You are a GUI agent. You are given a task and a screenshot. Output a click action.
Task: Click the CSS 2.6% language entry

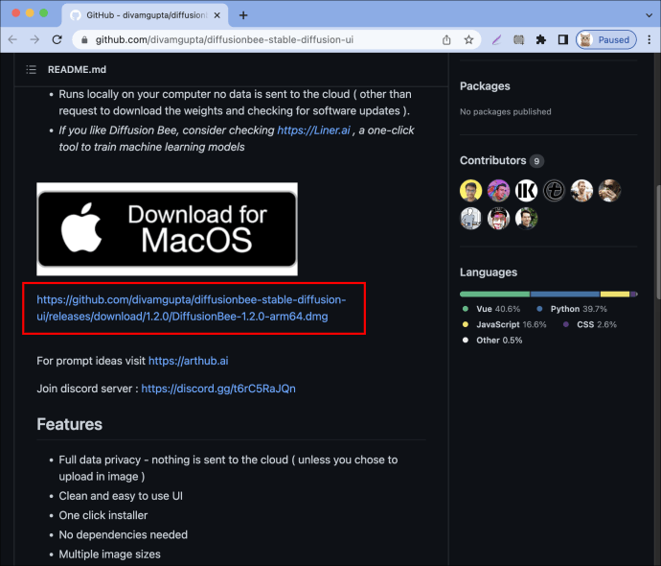(x=590, y=324)
